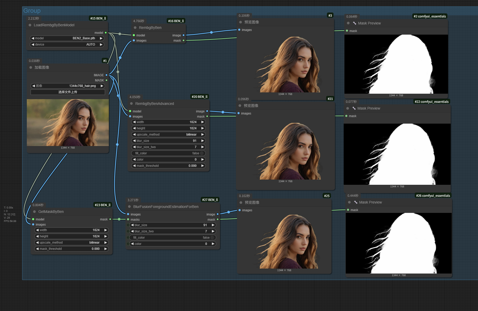
Task: Decrease blur_size_two in RembgByBenAdvanced
Action: [x=134, y=147]
